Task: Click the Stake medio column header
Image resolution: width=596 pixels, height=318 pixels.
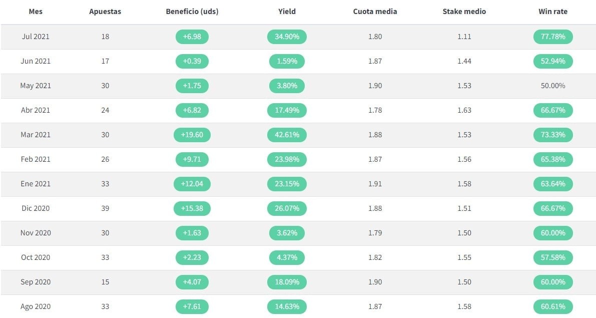Action: pos(464,12)
